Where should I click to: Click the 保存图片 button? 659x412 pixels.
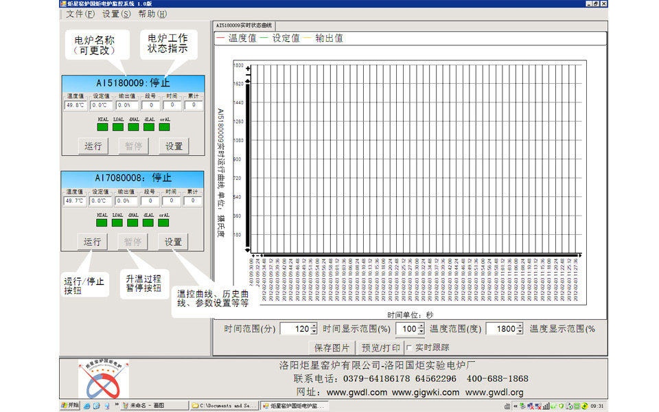[x=332, y=347]
